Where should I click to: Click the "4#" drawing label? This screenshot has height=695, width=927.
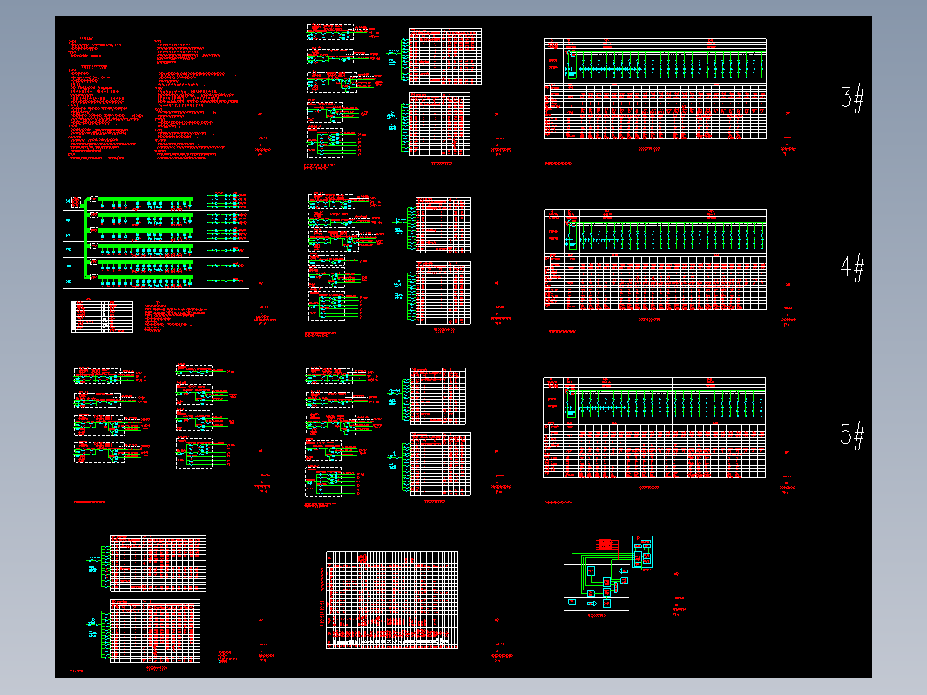tap(852, 267)
